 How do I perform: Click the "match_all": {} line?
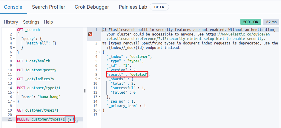coord(41,43)
